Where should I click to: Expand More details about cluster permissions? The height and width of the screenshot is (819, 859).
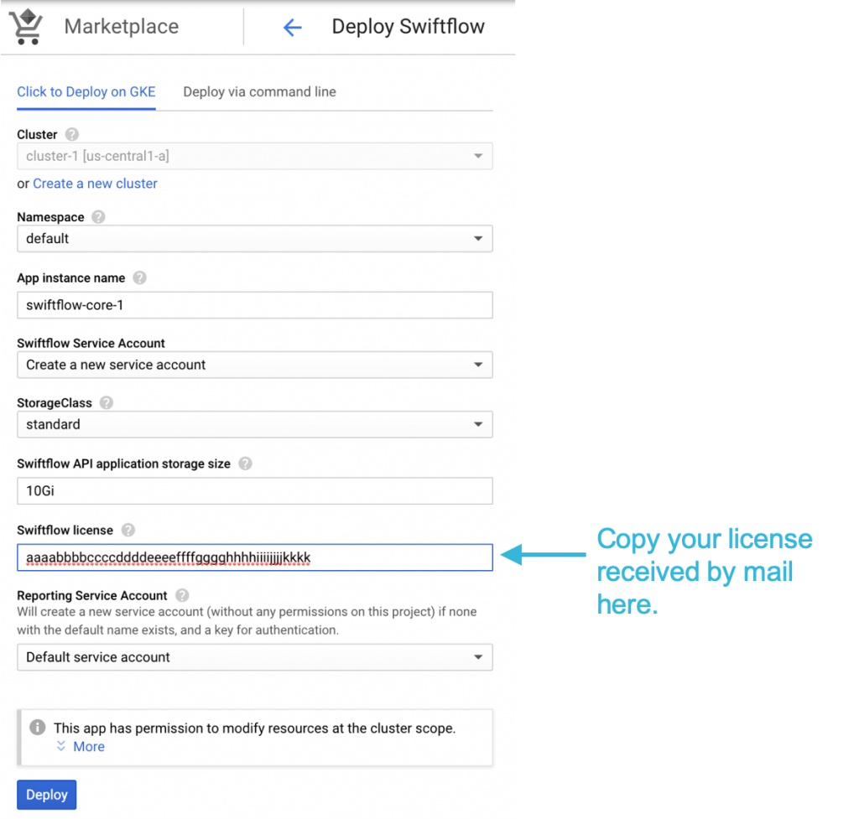tap(81, 747)
